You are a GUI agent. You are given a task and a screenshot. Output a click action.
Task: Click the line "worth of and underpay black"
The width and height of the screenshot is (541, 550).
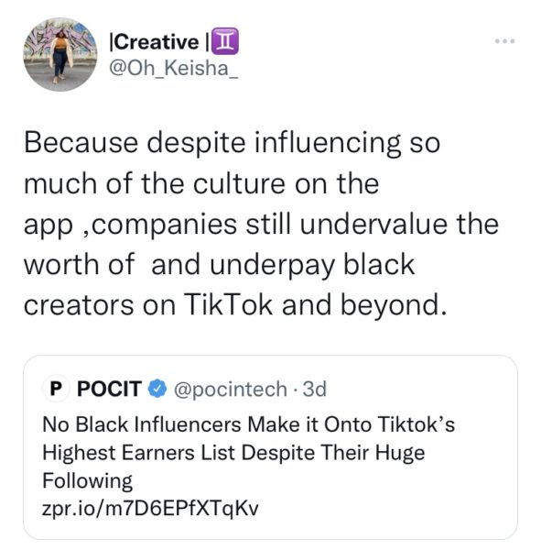[x=220, y=265]
